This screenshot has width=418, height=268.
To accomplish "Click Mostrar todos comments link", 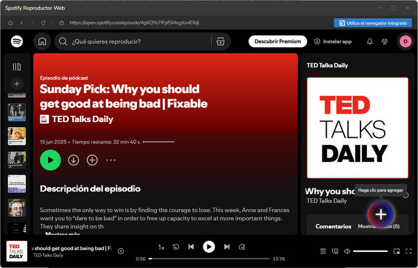I will [378, 226].
